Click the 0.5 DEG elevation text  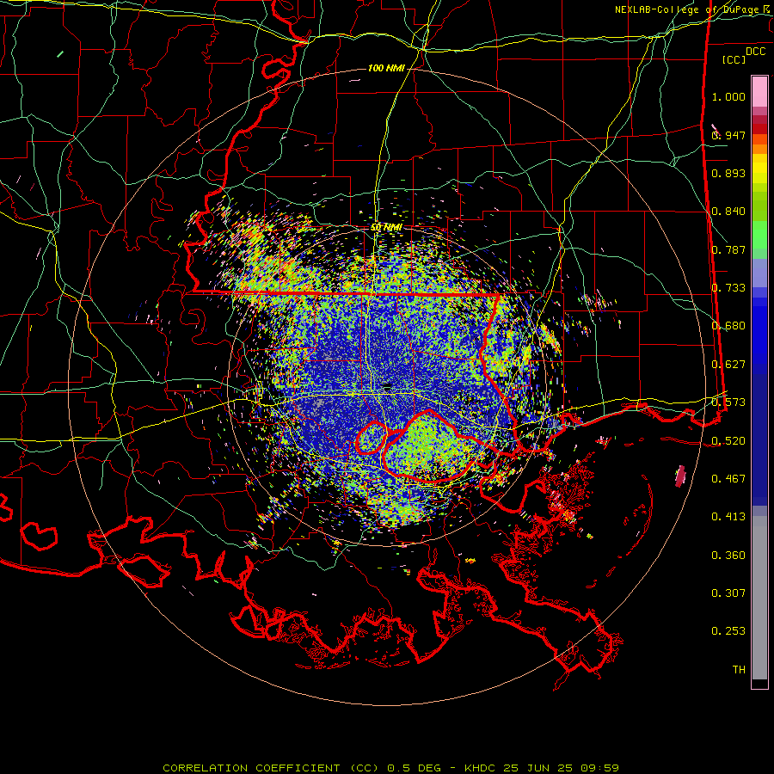[415, 768]
